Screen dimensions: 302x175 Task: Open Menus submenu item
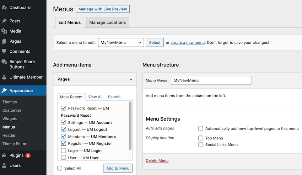click(x=9, y=127)
